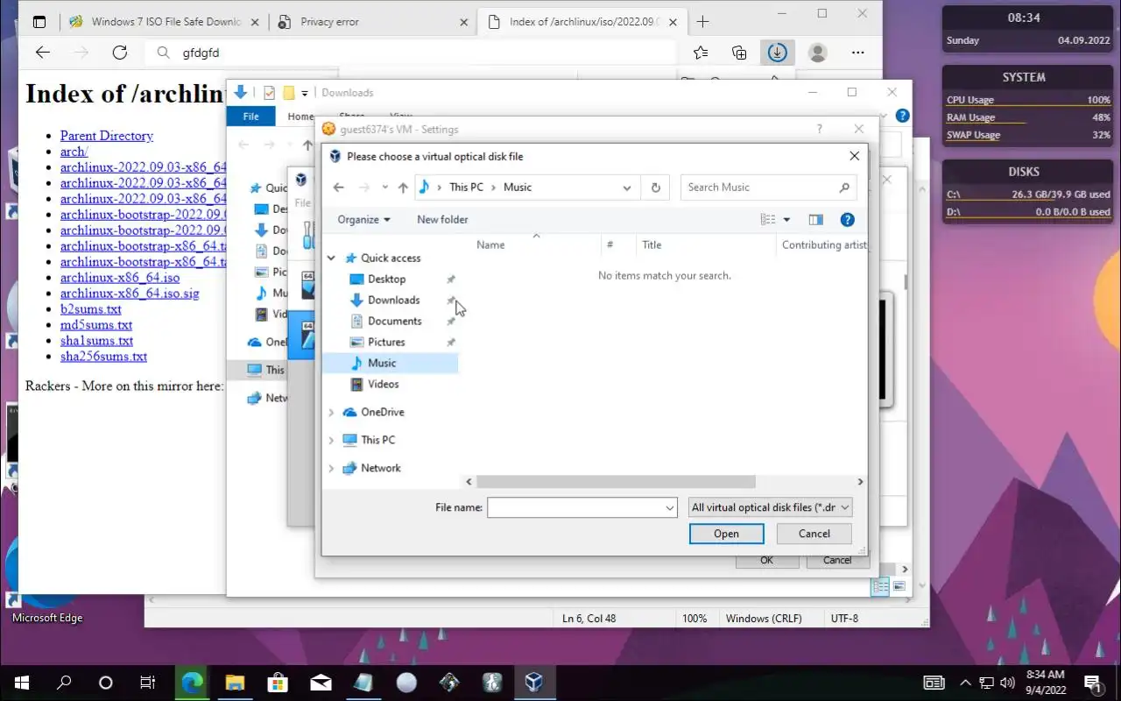Click OK in VM Settings window
Image resolution: width=1121 pixels, height=701 pixels.
pyautogui.click(x=766, y=561)
